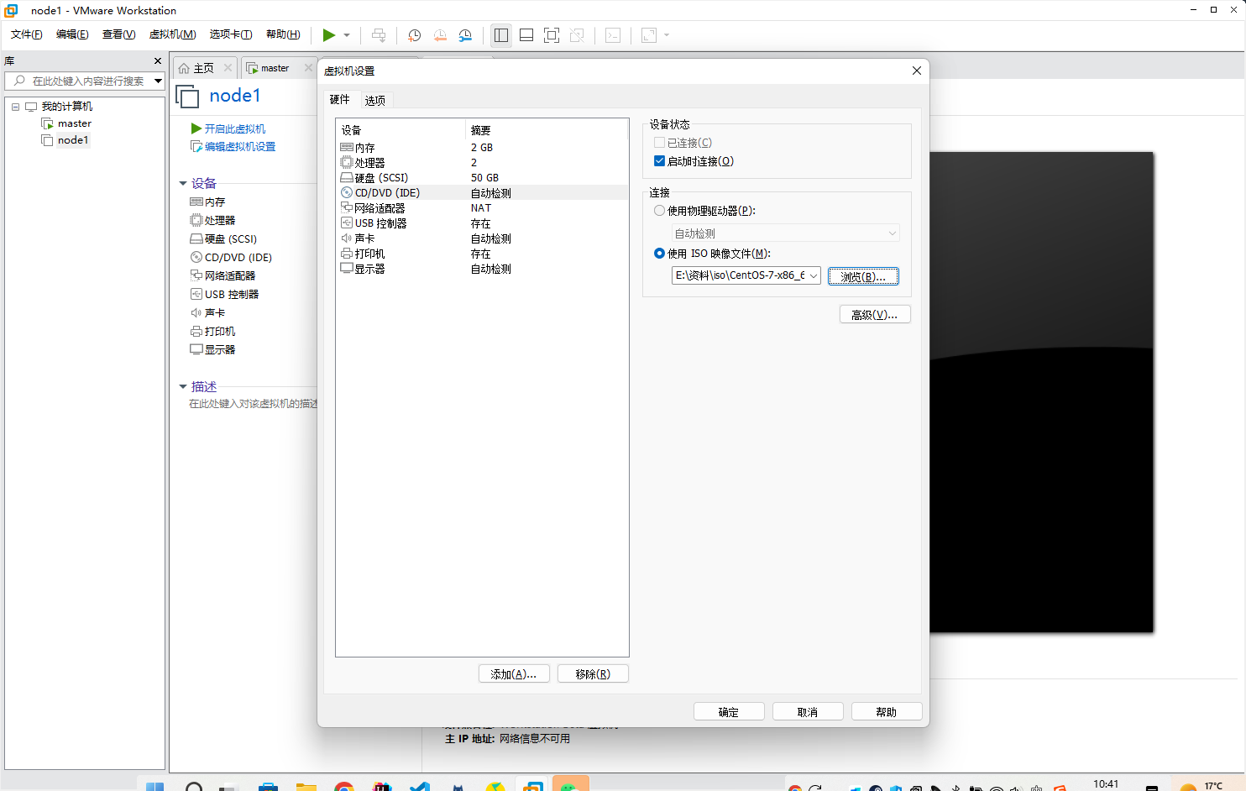Take a snapshot using the toolbar clock icon
The width and height of the screenshot is (1246, 791).
tap(414, 35)
